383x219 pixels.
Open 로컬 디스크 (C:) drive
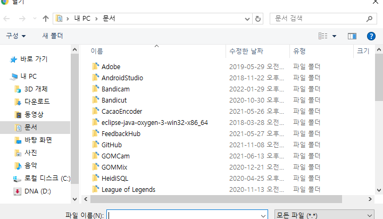coord(47,179)
